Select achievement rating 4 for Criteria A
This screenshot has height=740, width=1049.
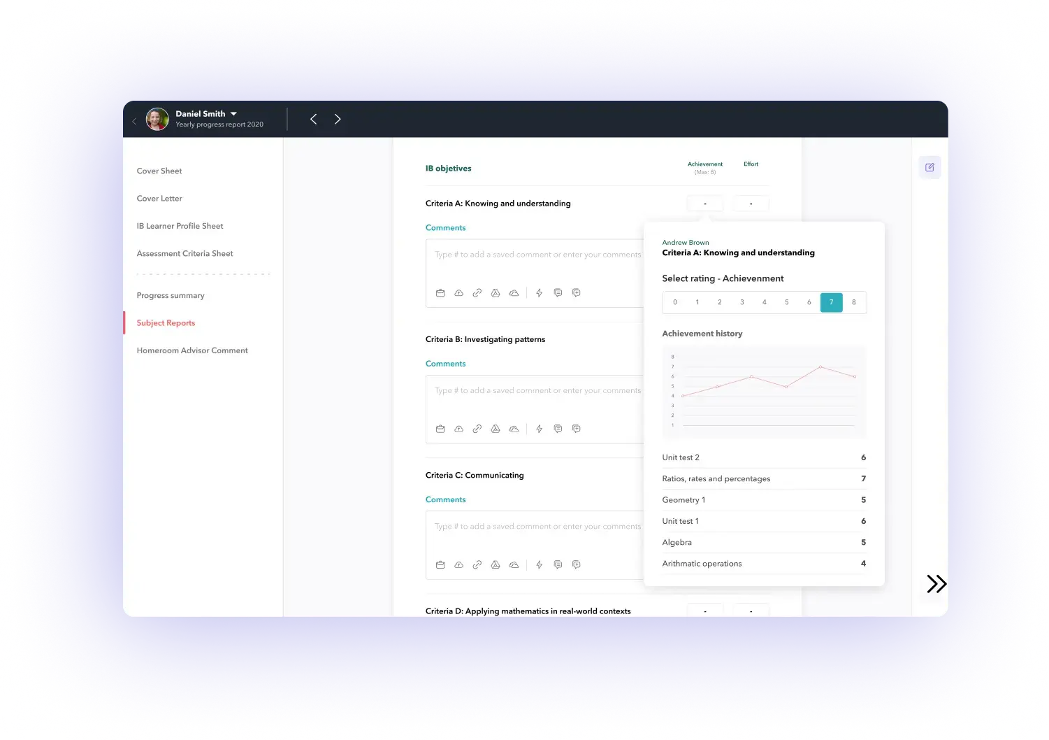[764, 302]
